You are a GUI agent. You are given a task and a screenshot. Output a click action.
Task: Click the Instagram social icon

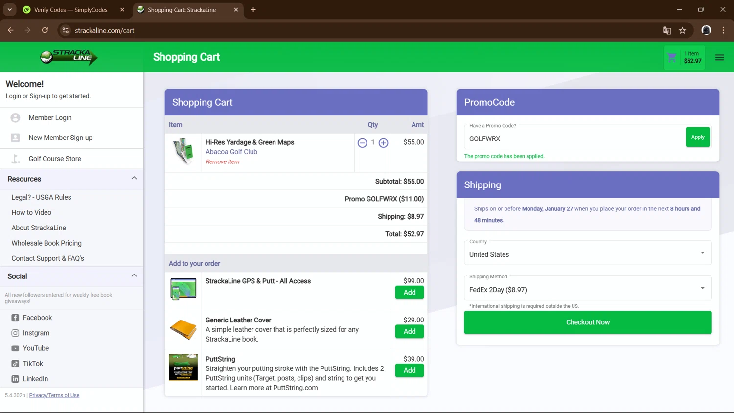pos(15,333)
